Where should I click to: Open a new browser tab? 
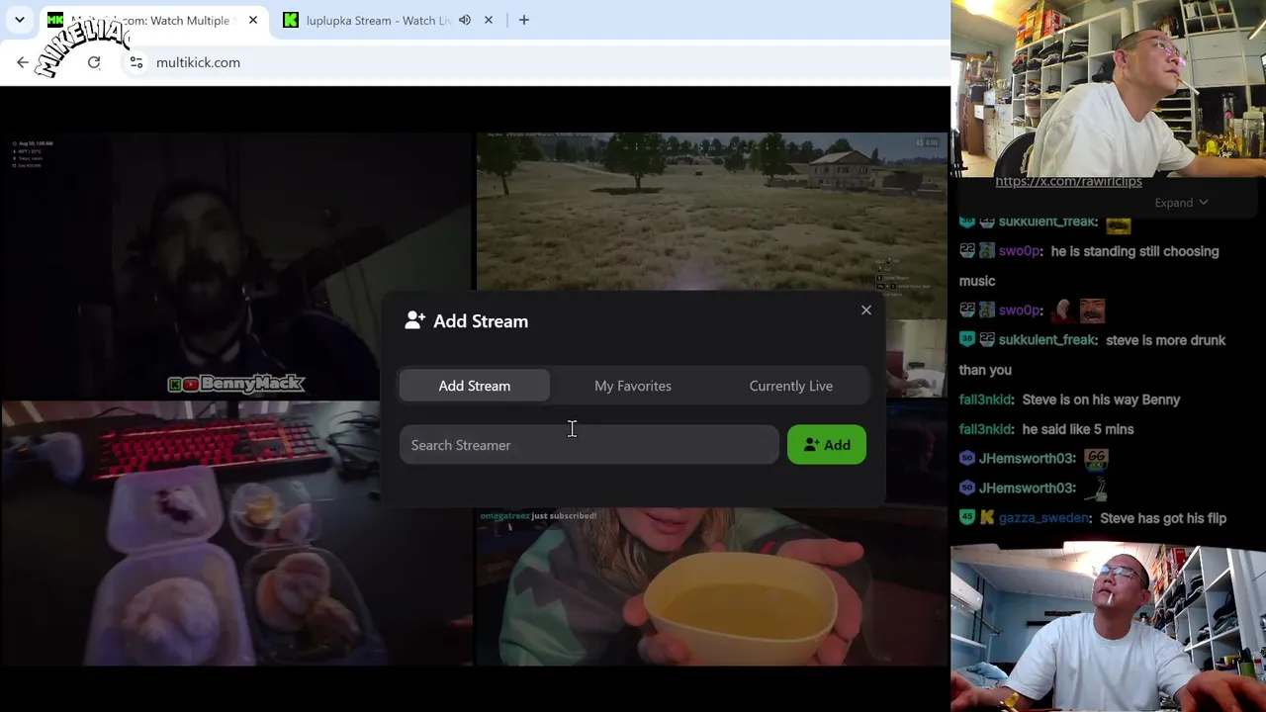tap(524, 20)
